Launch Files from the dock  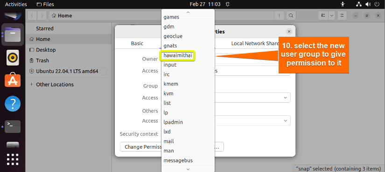tap(13, 35)
